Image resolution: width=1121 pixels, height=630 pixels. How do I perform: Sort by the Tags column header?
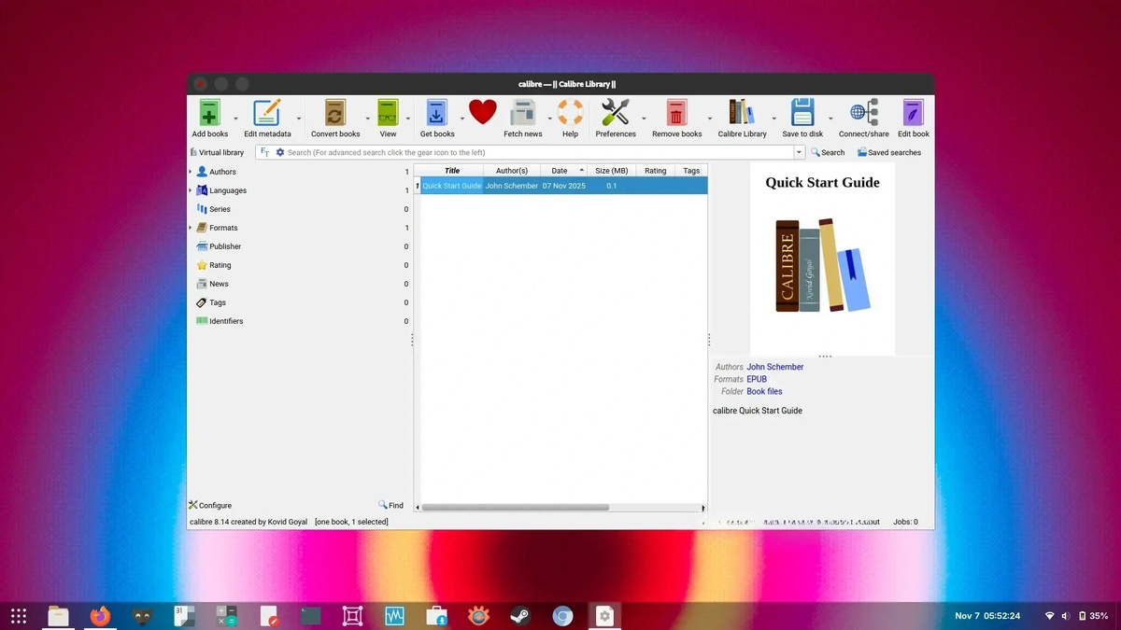click(691, 171)
